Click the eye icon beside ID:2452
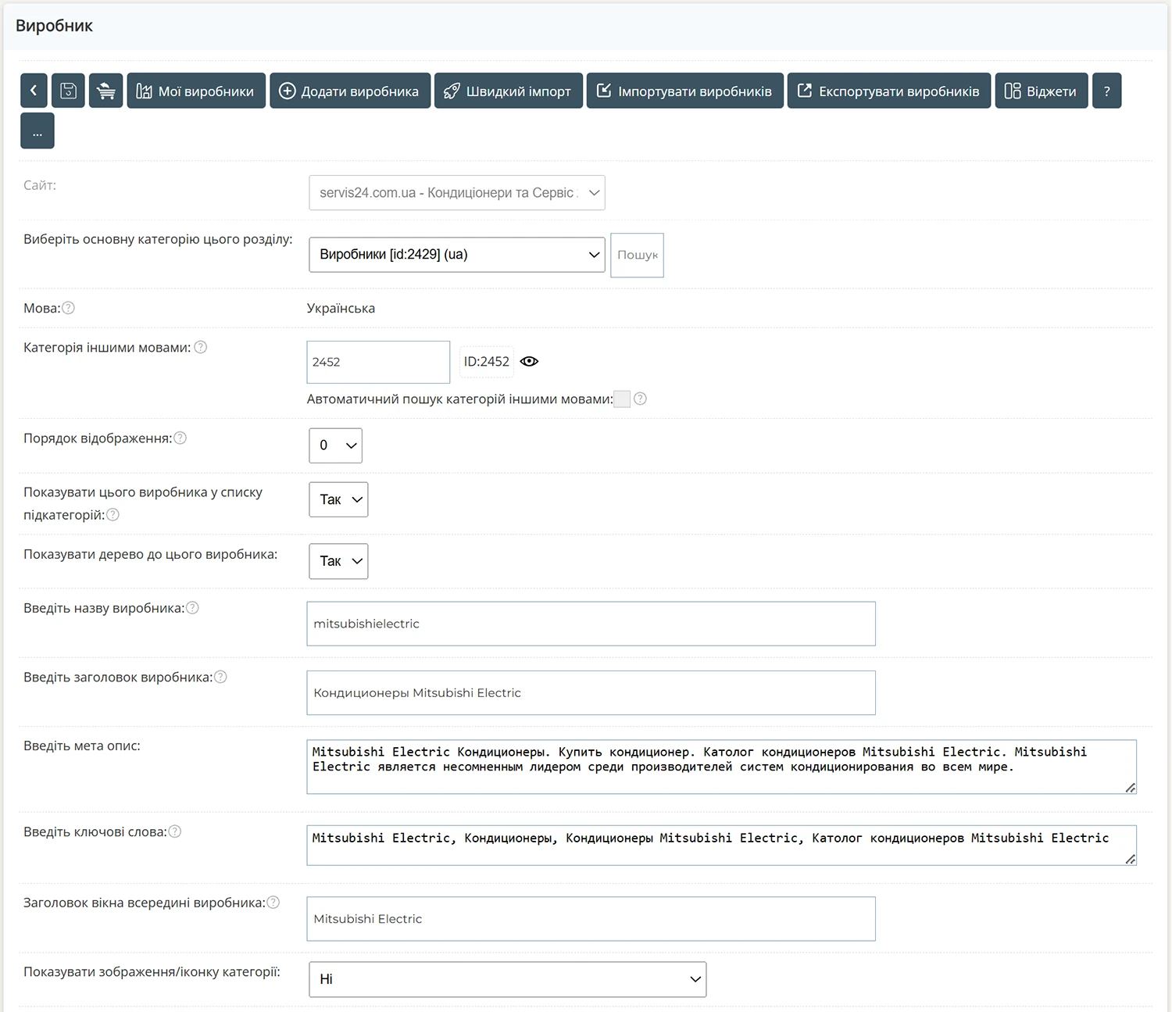The height and width of the screenshot is (1012, 1172). [529, 361]
